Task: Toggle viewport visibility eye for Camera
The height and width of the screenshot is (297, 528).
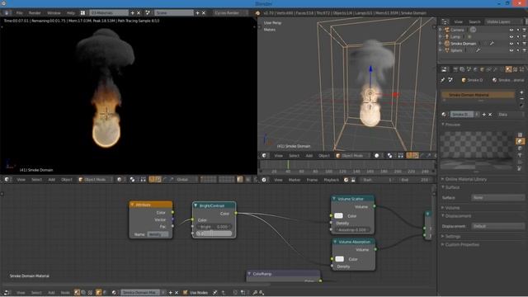Action: pos(511,30)
